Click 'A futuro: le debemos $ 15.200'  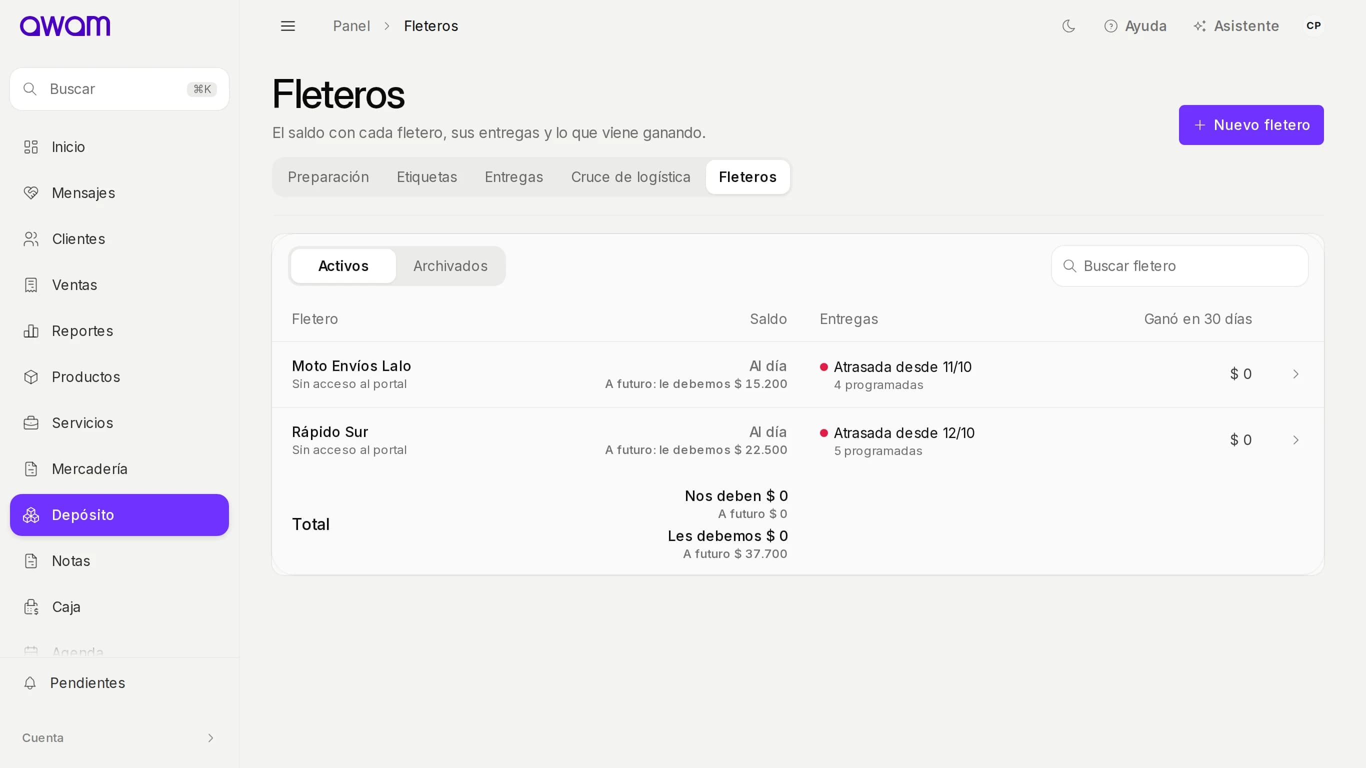point(695,384)
